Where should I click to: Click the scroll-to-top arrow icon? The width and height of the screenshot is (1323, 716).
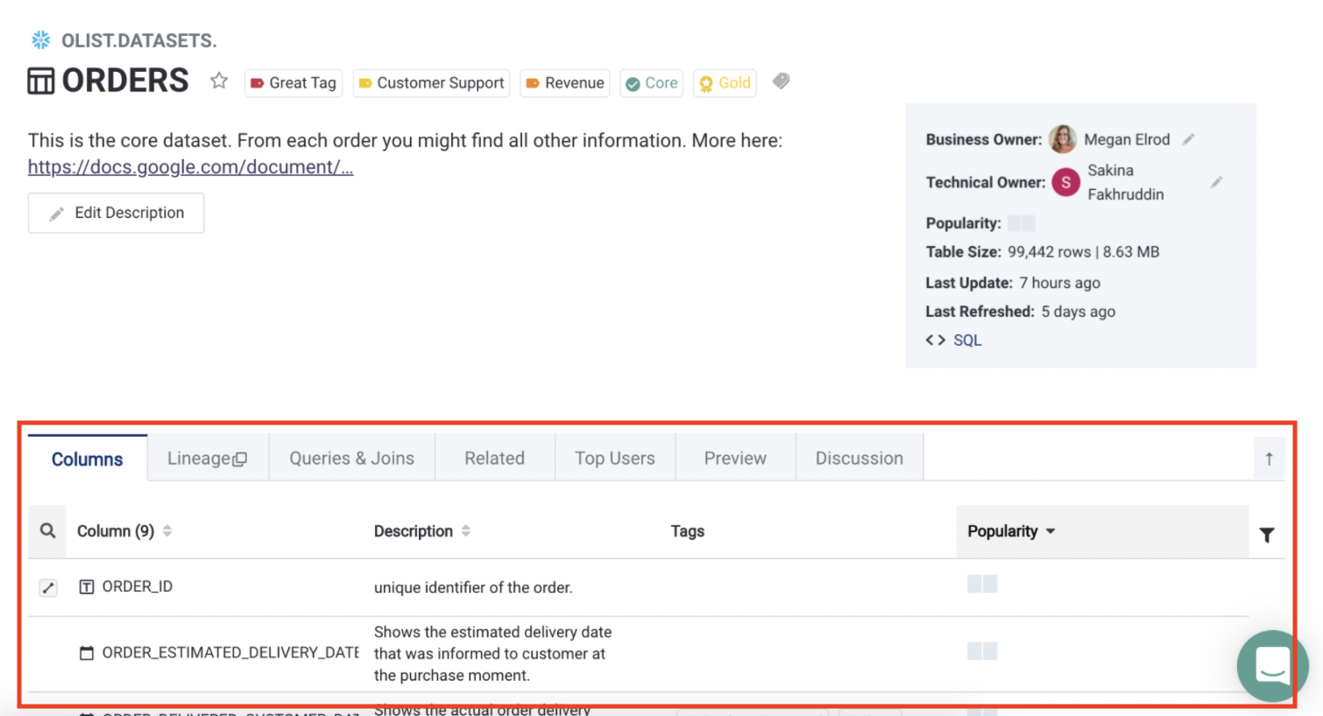coord(1268,459)
